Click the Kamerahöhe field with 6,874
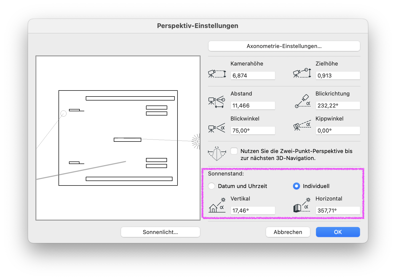 click(253, 75)
